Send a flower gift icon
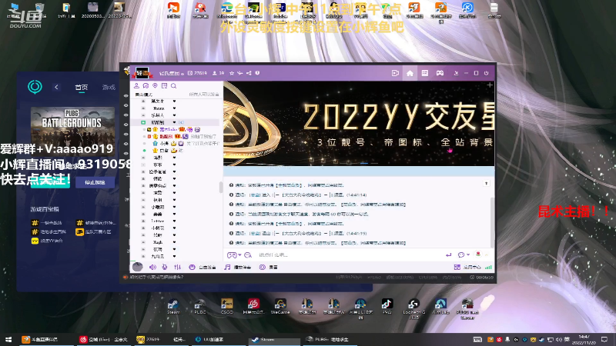The width and height of the screenshot is (616, 346). 478,255
